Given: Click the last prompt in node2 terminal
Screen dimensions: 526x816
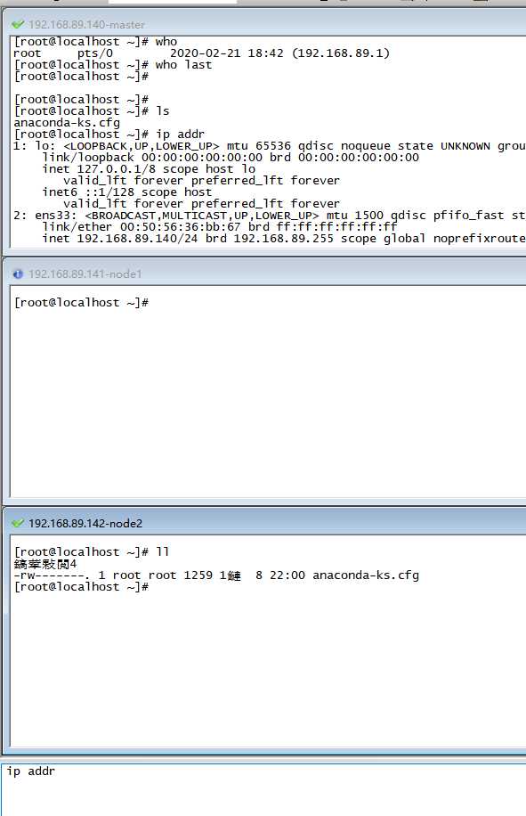Looking at the screenshot, I should point(81,586).
